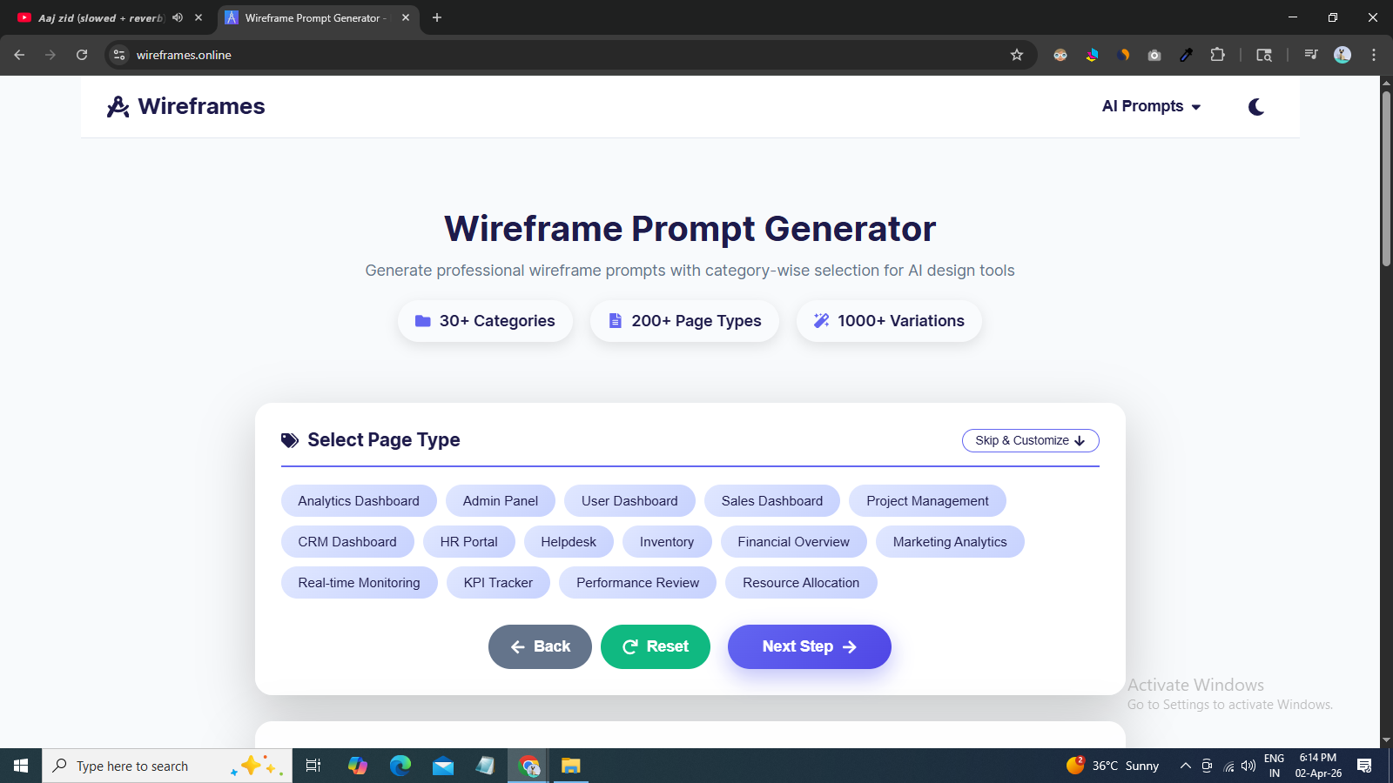Image resolution: width=1393 pixels, height=783 pixels.
Task: Open Chrome's three-dot menu
Action: pos(1374,54)
